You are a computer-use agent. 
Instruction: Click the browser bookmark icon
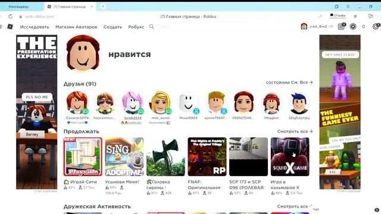click(x=355, y=16)
